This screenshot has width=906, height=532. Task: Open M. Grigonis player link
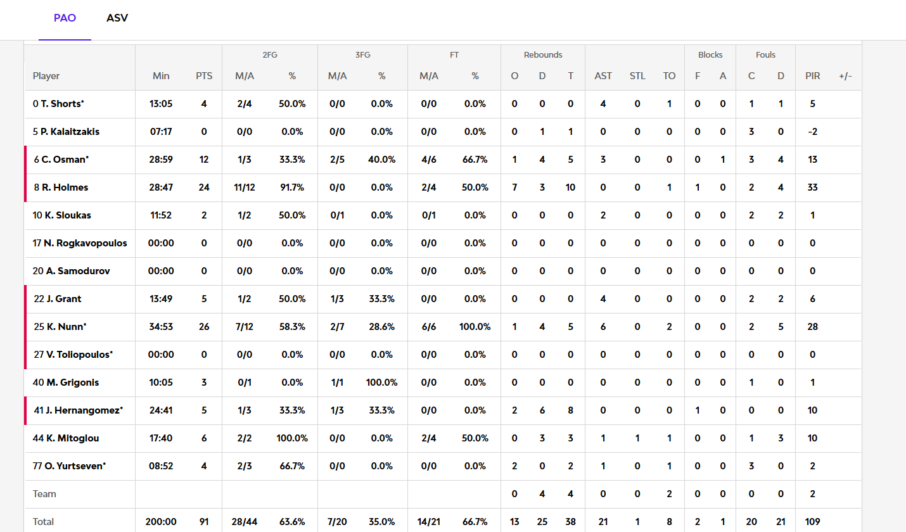(x=72, y=383)
